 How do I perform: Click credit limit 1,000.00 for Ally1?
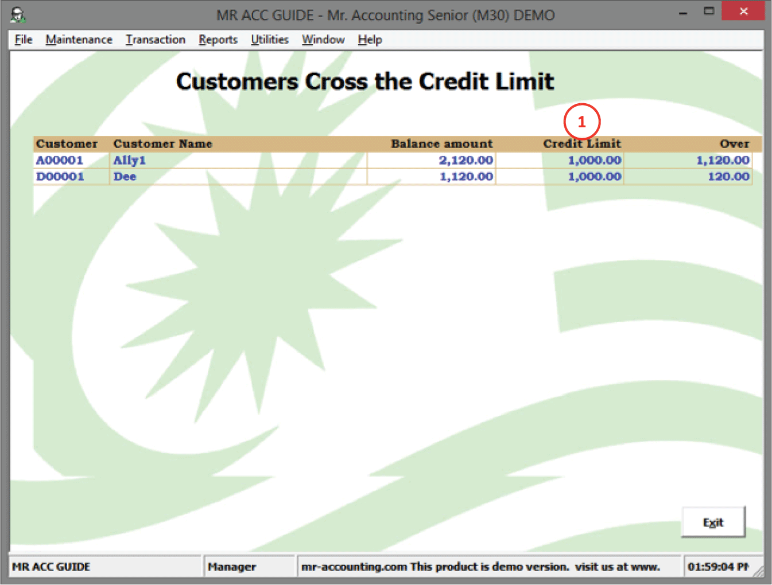595,161
